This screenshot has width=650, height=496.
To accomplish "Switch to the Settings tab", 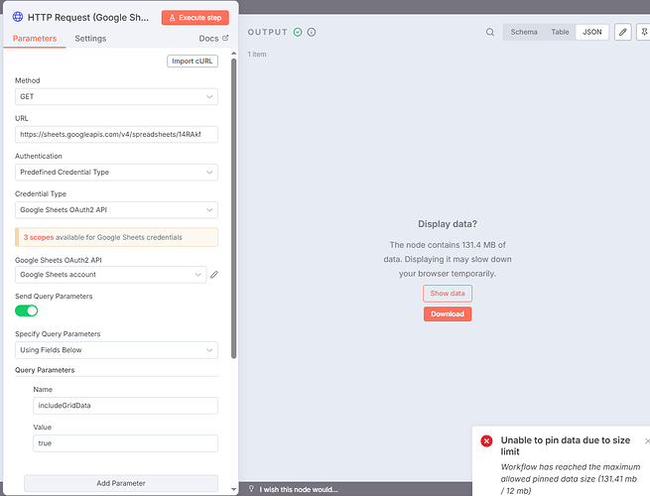I will (x=90, y=39).
